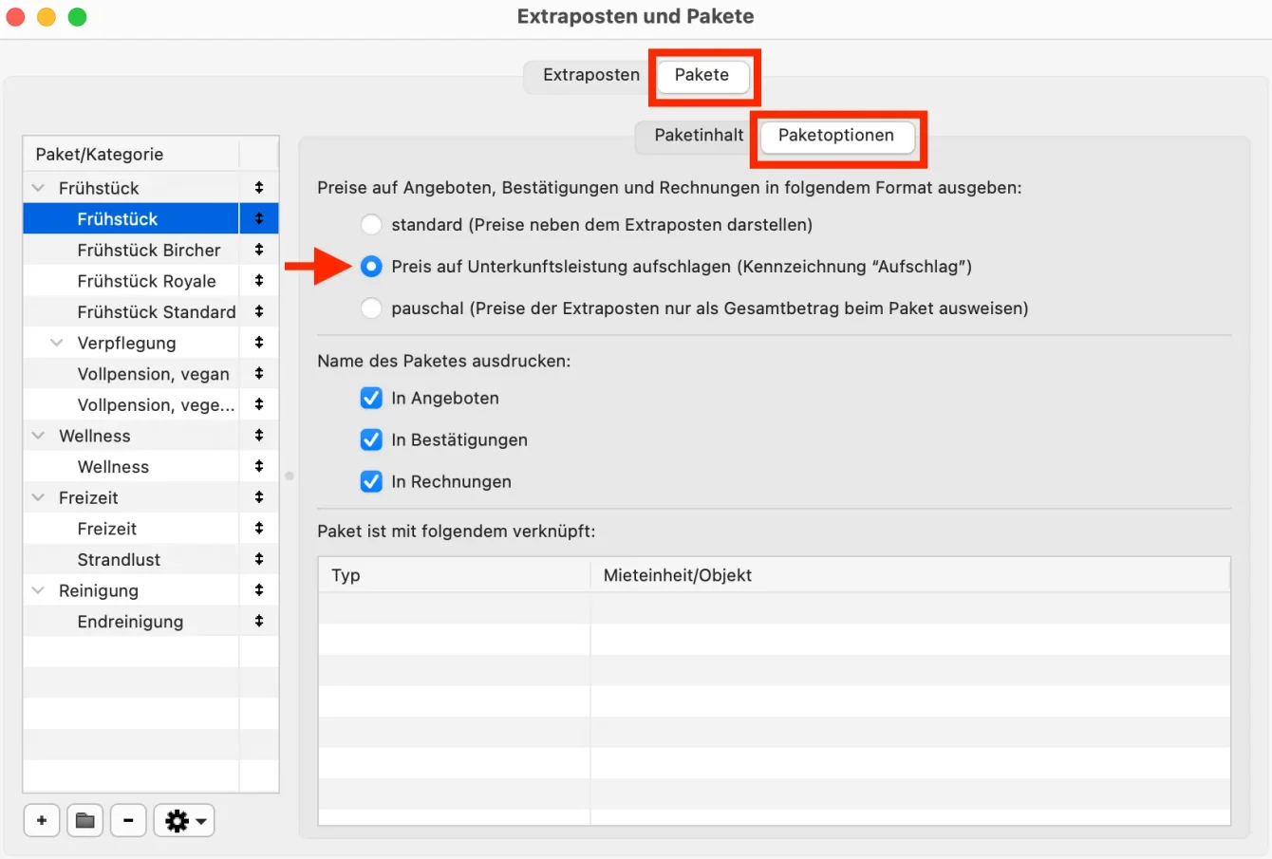Click reorder handle of Verpflegung row

point(259,343)
